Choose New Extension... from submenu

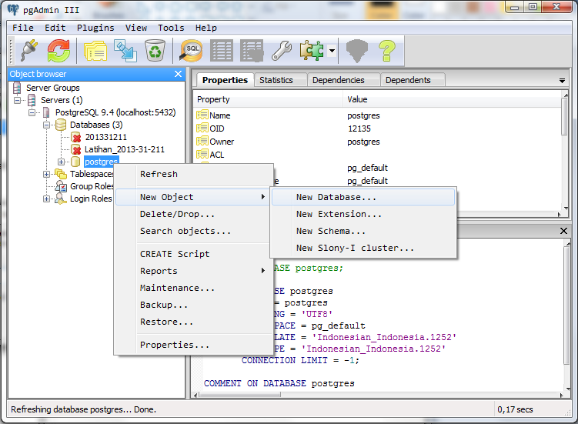pos(363,214)
